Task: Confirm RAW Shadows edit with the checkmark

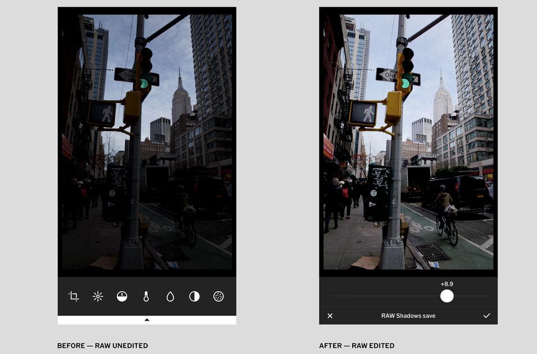Action: pyautogui.click(x=486, y=316)
